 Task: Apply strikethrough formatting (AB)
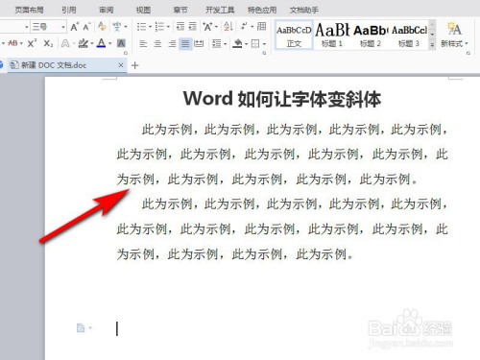coord(12,43)
